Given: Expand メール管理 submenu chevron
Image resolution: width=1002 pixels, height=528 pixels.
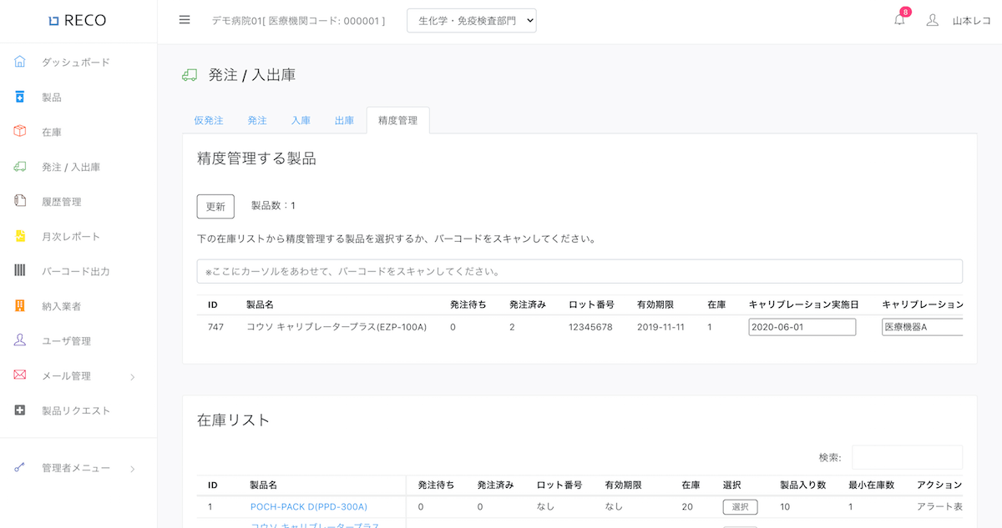Looking at the screenshot, I should click(x=132, y=377).
